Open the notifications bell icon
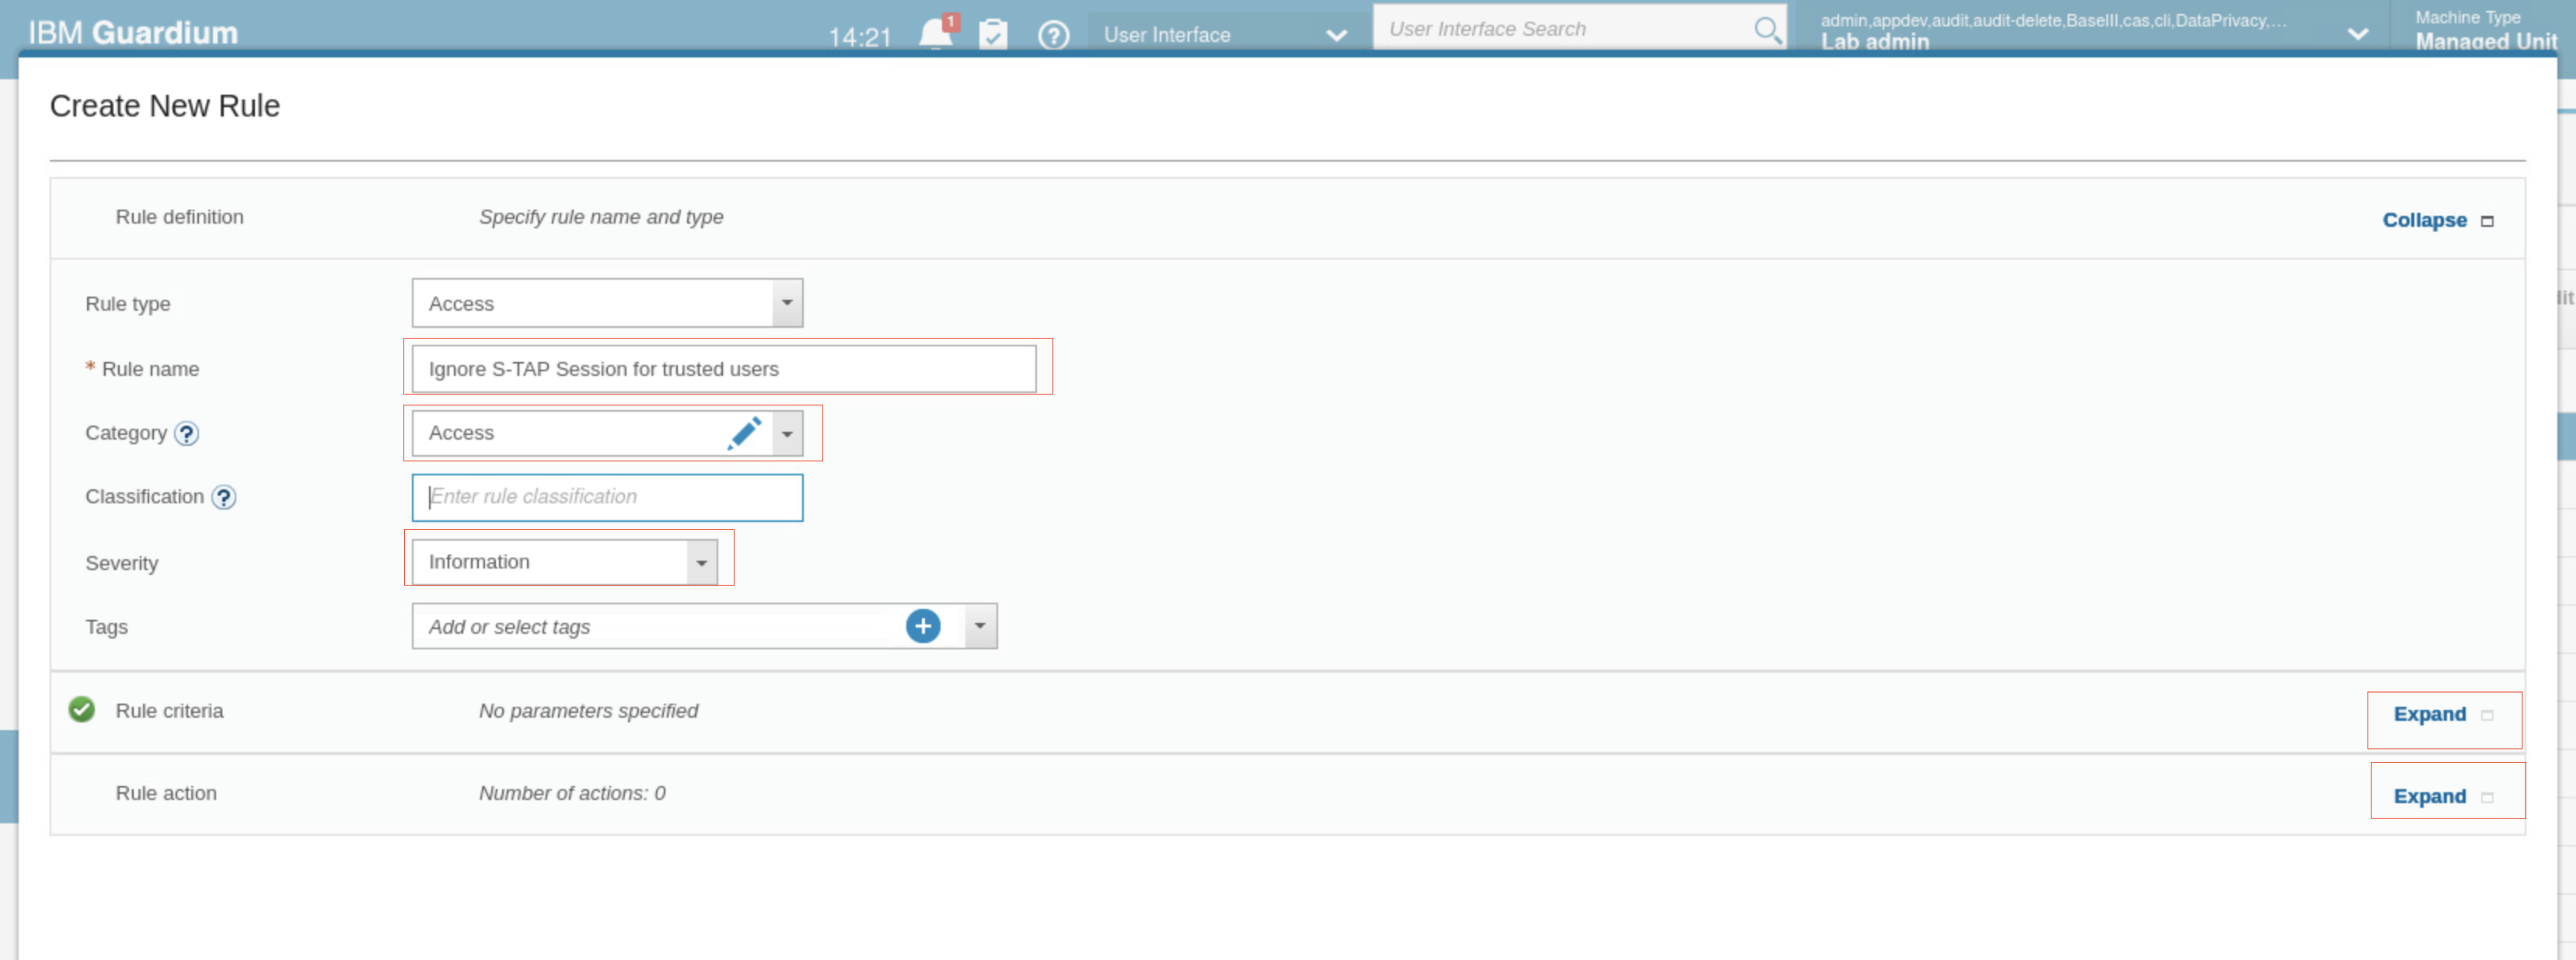This screenshot has width=2576, height=960. (x=935, y=34)
